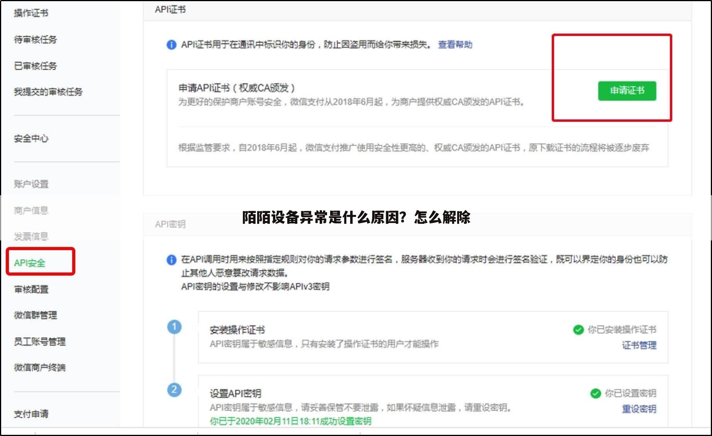Click 你已安装操作证书 status text

(x=622, y=330)
